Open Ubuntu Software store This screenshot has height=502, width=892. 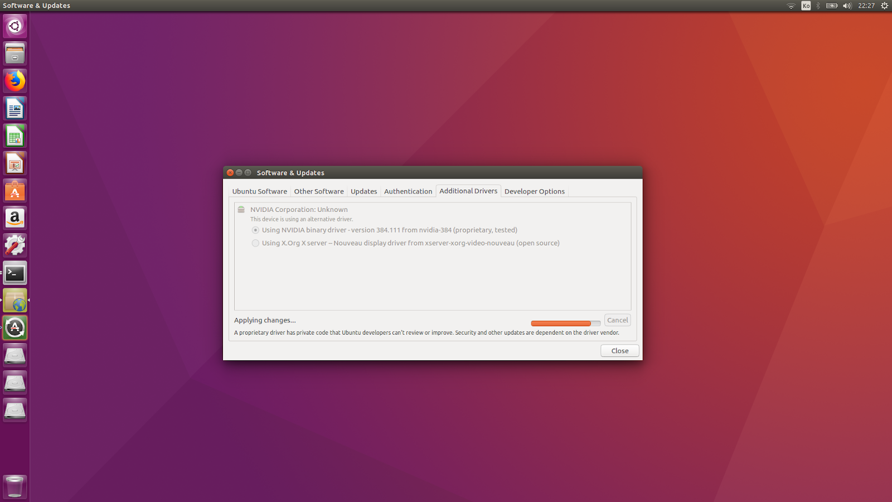(x=15, y=191)
